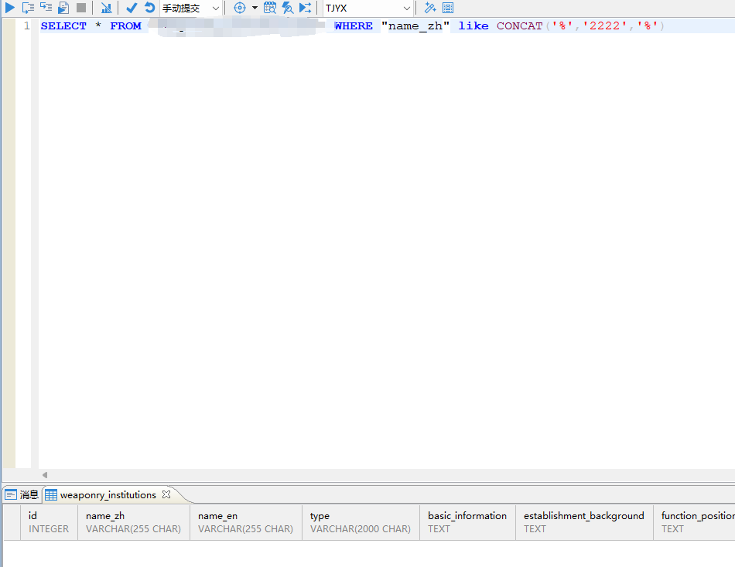Click the execution plan chart icon
This screenshot has width=735, height=567.
(x=107, y=8)
